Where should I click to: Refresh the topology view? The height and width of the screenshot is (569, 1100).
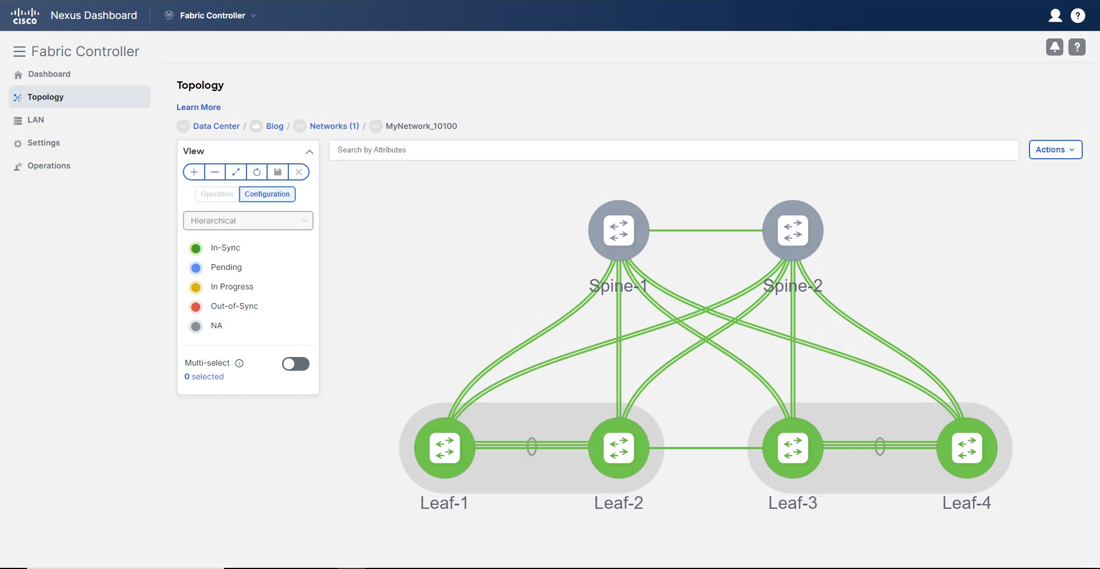pyautogui.click(x=257, y=172)
